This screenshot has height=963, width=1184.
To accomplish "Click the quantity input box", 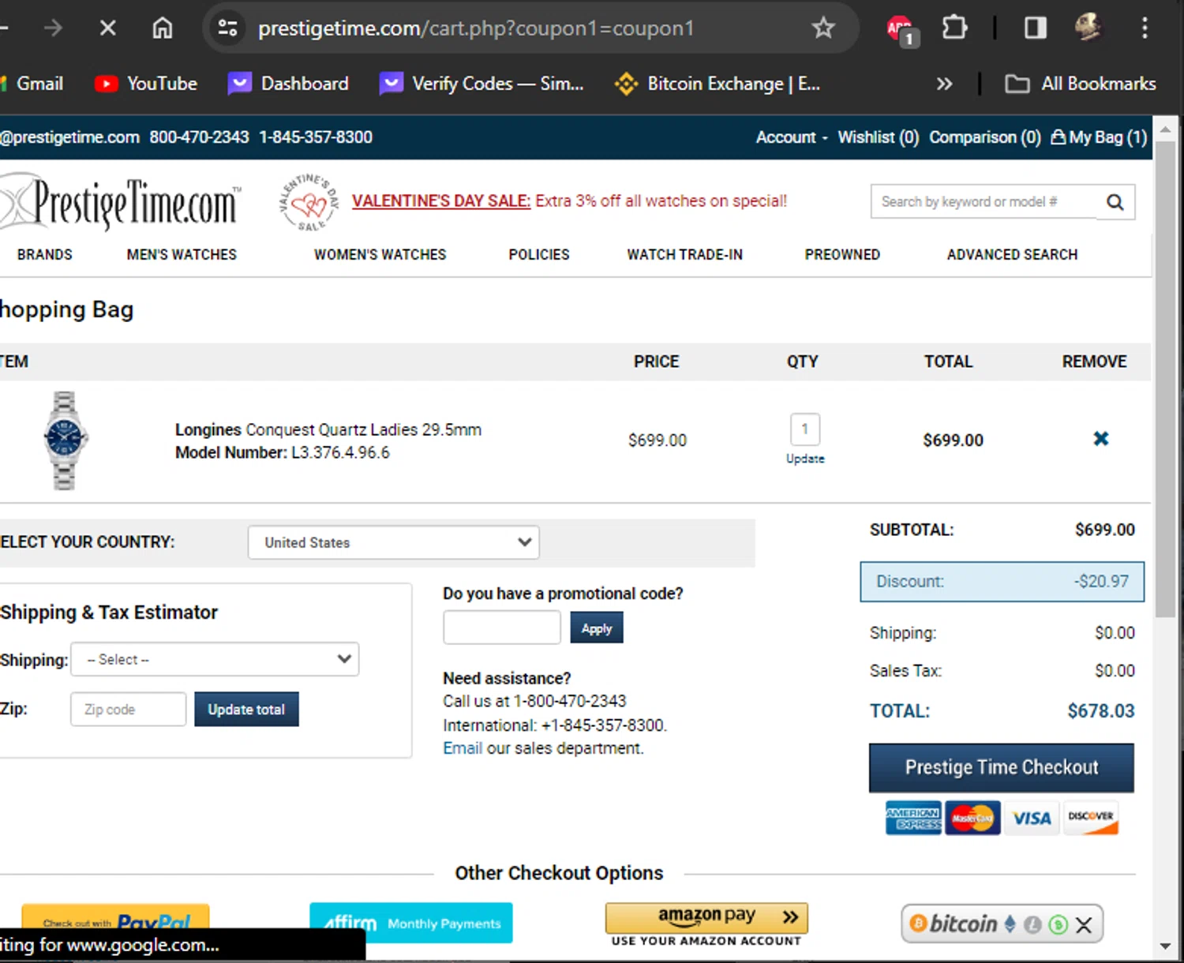I will point(805,429).
